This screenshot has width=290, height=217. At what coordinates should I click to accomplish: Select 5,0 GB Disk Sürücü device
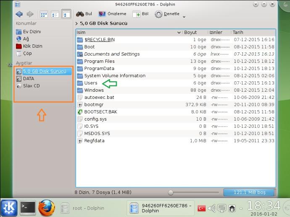click(x=44, y=71)
